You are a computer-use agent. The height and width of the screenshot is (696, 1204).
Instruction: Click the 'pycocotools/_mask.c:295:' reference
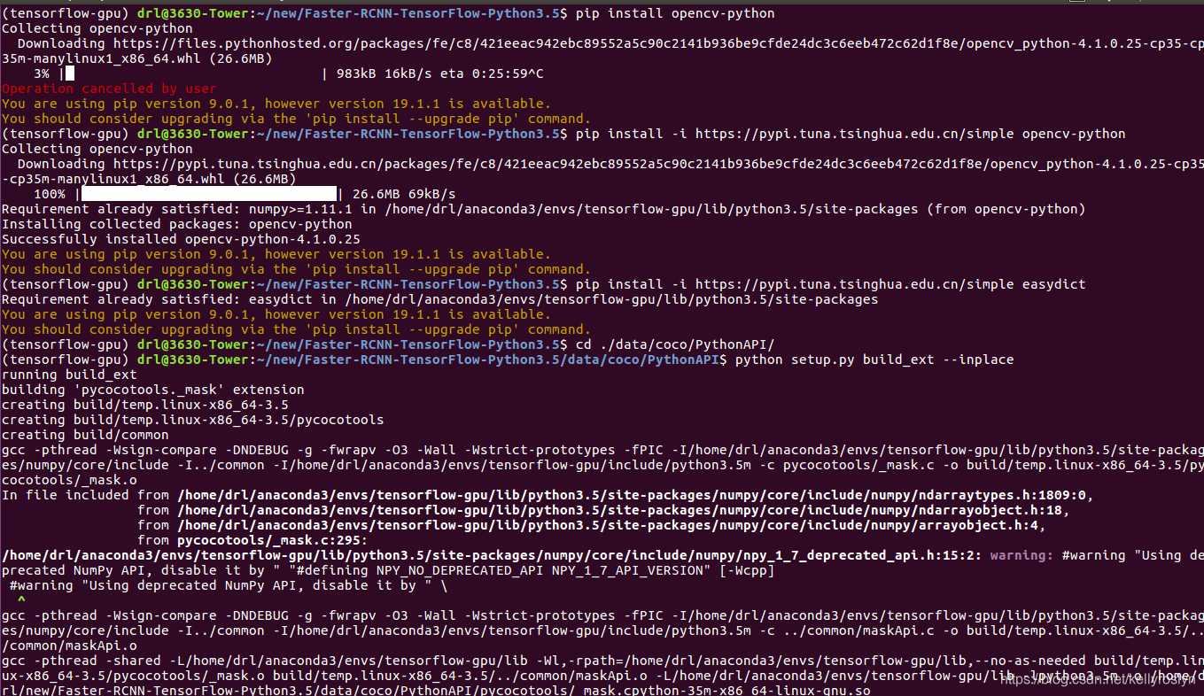273,540
